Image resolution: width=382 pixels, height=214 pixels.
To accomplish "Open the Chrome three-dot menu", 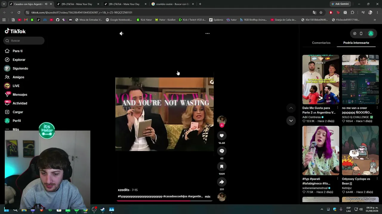I will coord(377,12).
